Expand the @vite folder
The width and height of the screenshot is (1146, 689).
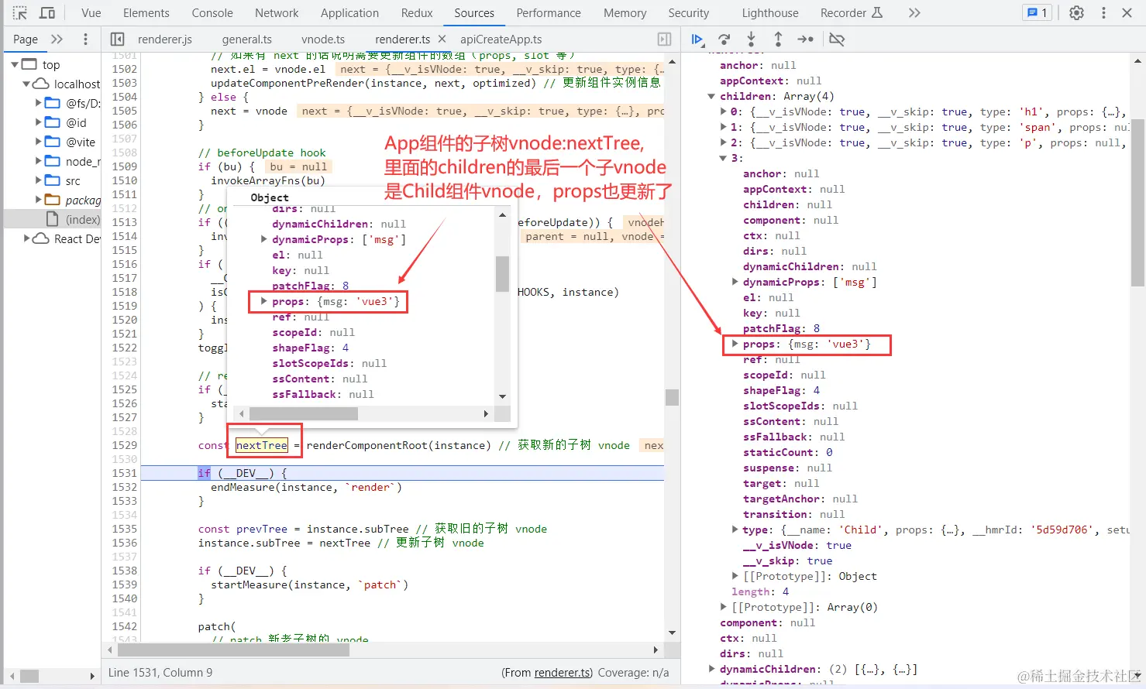click(38, 142)
